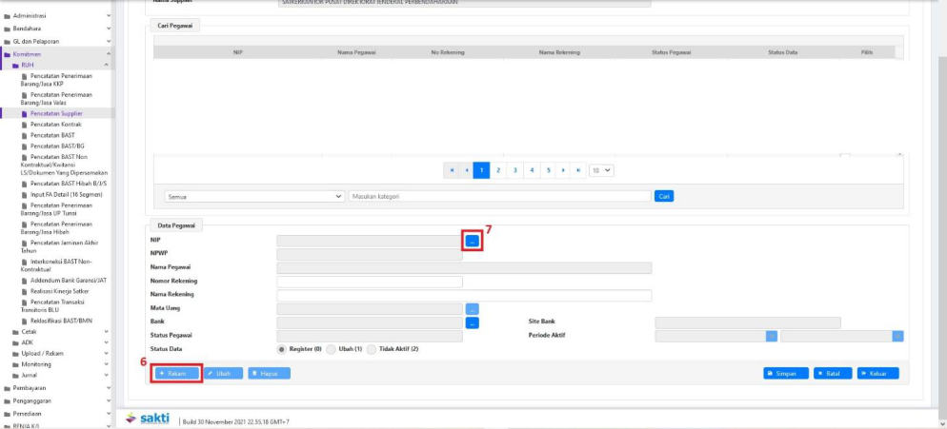Select the Tidak Aktif (2) status option

pyautogui.click(x=373, y=349)
